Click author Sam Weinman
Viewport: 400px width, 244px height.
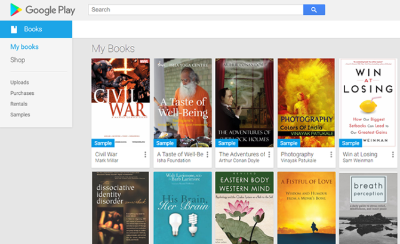[358, 160]
